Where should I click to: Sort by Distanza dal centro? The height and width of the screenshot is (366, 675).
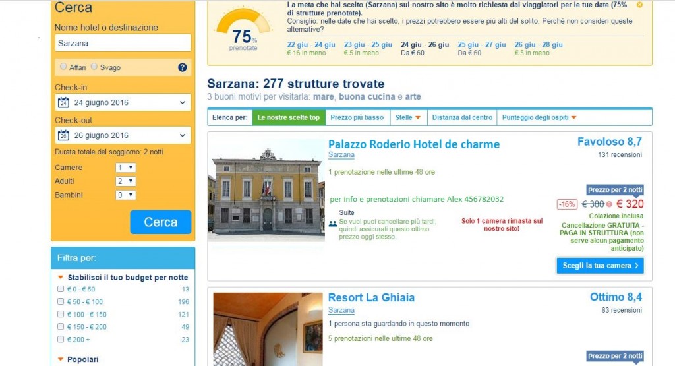[462, 117]
